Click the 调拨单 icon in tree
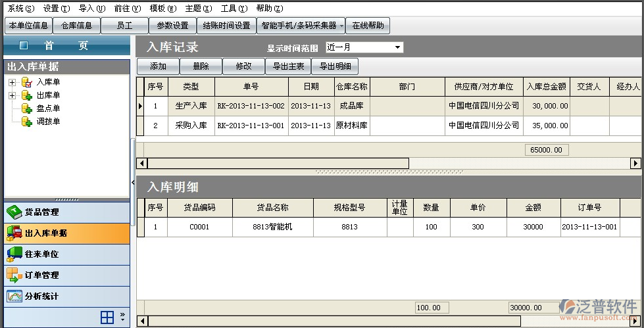644x328 pixels. [x=27, y=122]
